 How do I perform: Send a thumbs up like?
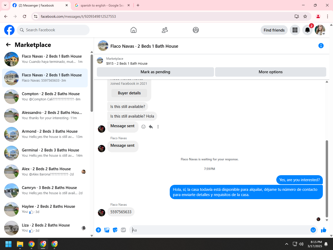point(324,230)
